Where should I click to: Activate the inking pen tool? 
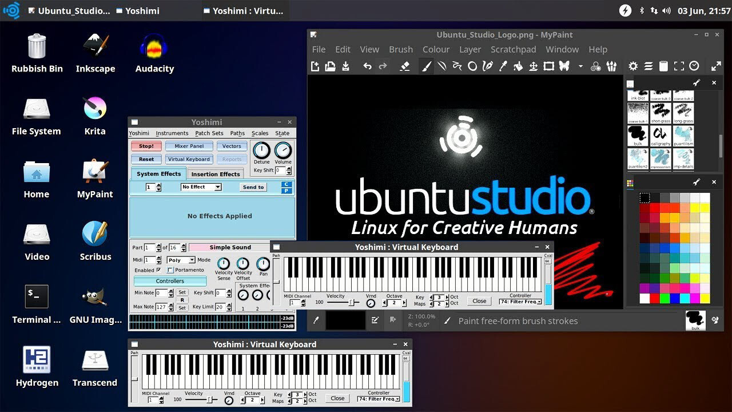(x=487, y=66)
